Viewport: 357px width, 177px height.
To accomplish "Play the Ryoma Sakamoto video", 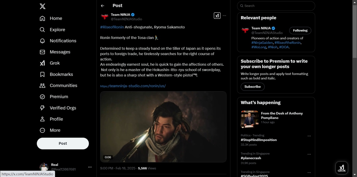I will (x=163, y=127).
